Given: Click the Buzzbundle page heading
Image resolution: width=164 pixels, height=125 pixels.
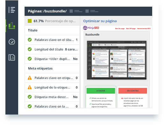Looking at the screenshot, I should point(92,35).
